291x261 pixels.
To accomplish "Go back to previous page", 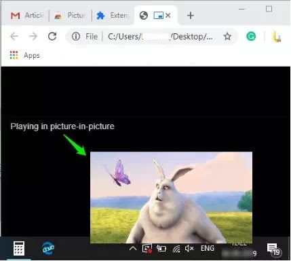I will pos(14,36).
